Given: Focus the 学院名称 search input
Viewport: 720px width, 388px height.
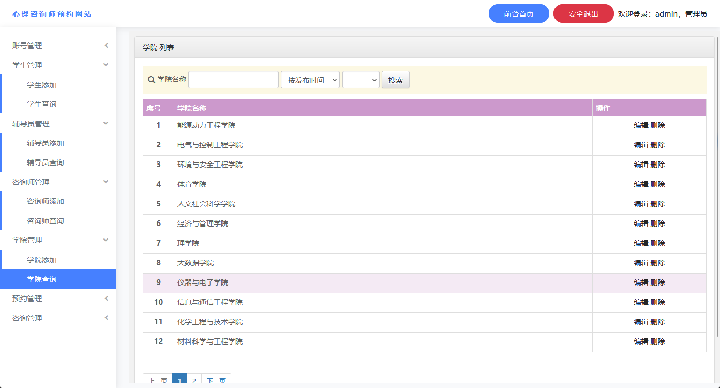Looking at the screenshot, I should pos(233,80).
